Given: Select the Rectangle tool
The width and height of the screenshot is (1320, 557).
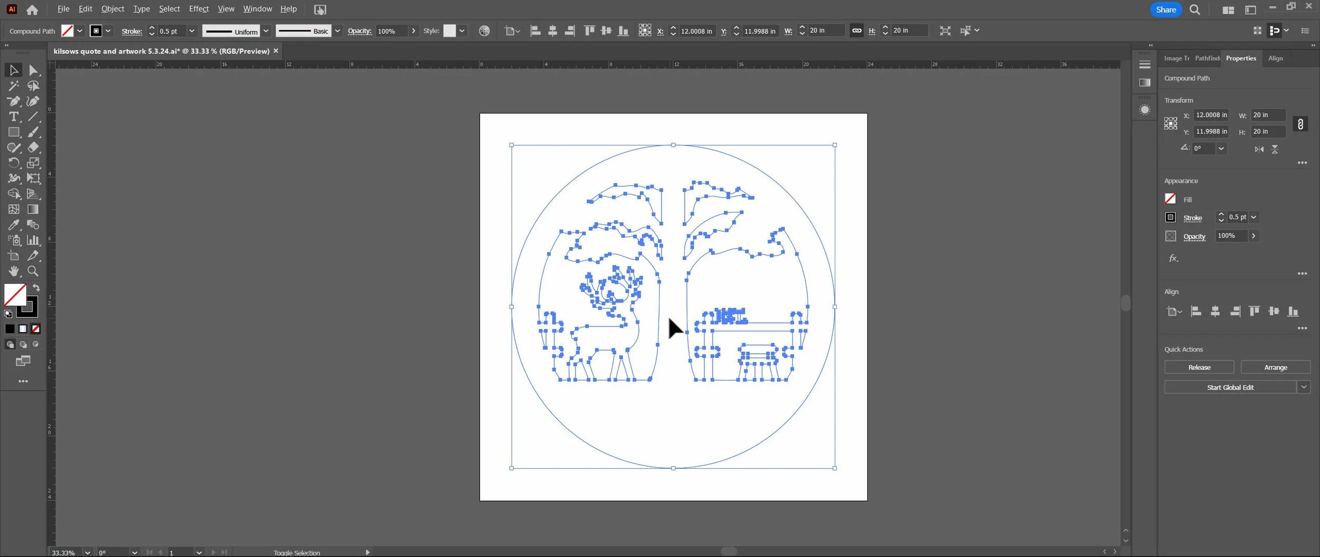Looking at the screenshot, I should tap(14, 132).
